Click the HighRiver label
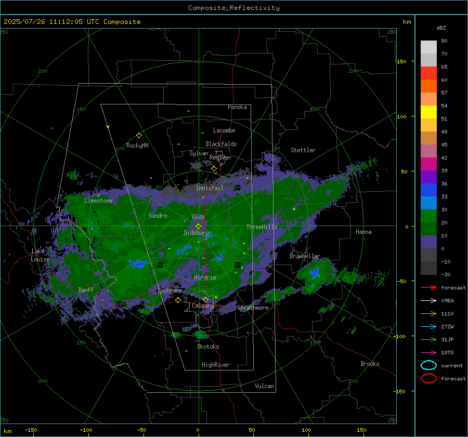 click(216, 365)
